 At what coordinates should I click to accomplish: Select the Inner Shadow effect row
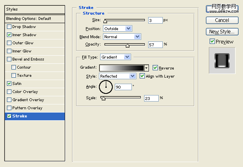[35, 35]
